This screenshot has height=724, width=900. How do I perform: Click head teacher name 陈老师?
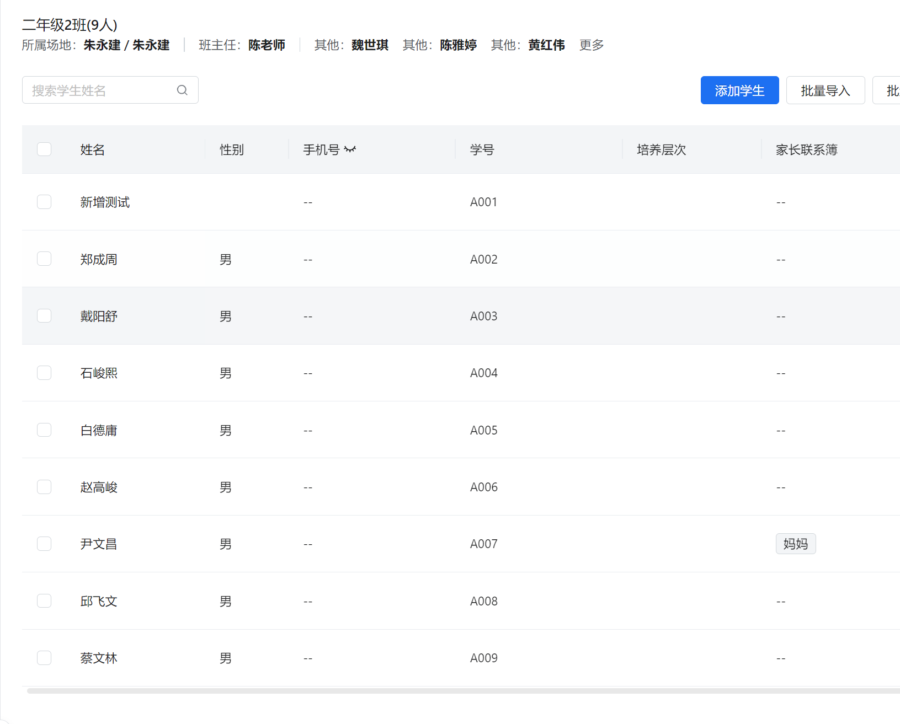point(267,45)
